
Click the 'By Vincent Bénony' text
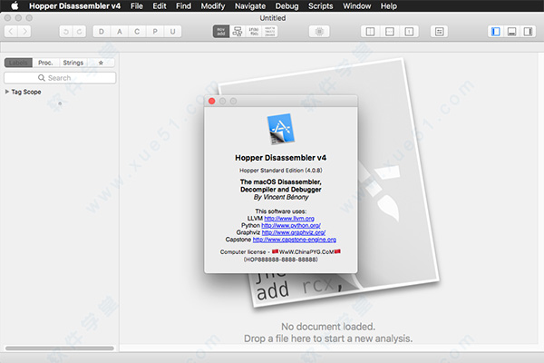click(x=281, y=197)
